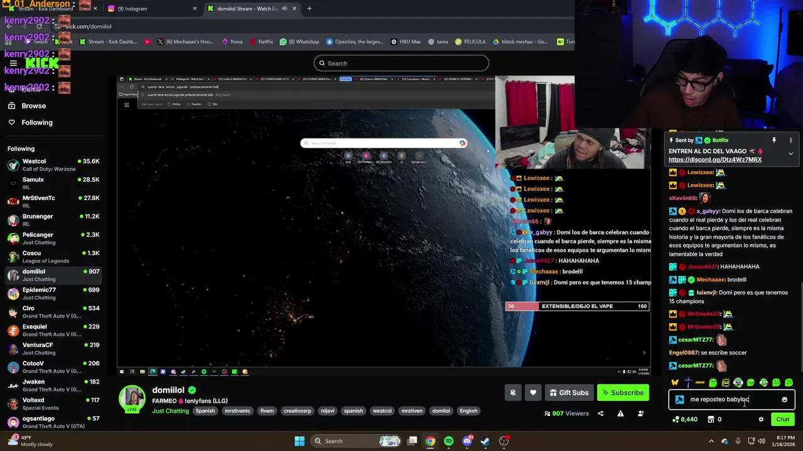This screenshot has width=803, height=451.
Task: Click the Gift Subs button
Action: coord(568,393)
